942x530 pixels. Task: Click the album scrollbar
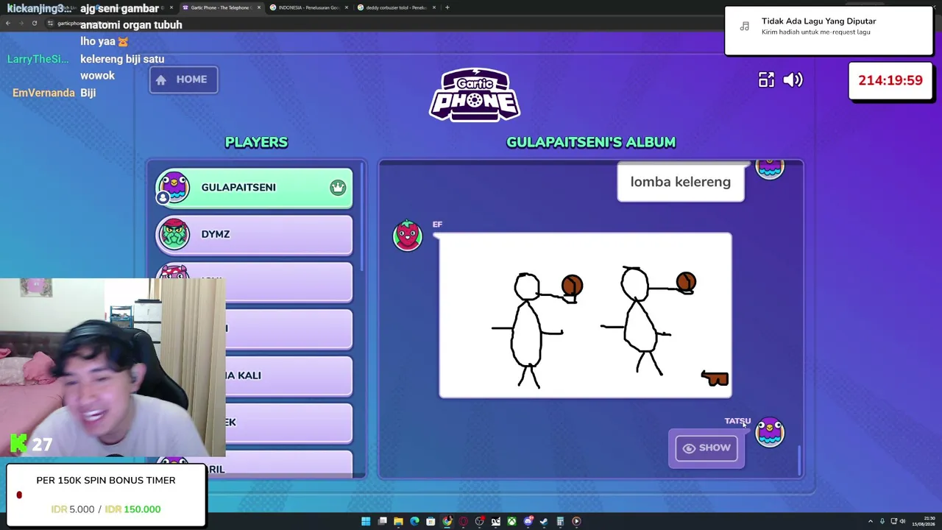799,460
